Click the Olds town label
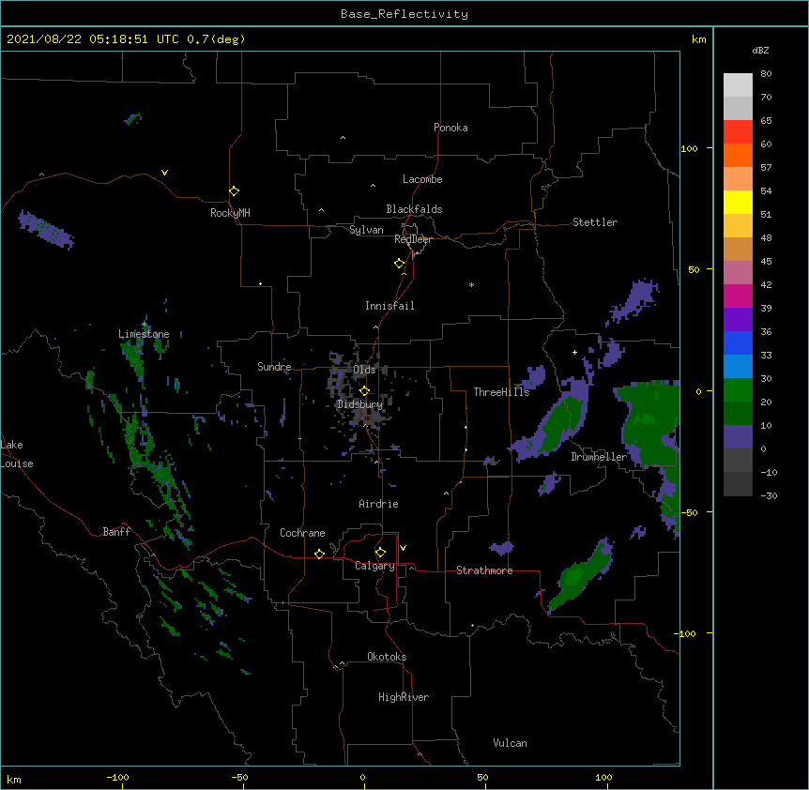Viewport: 809px width, 790px height. click(364, 370)
